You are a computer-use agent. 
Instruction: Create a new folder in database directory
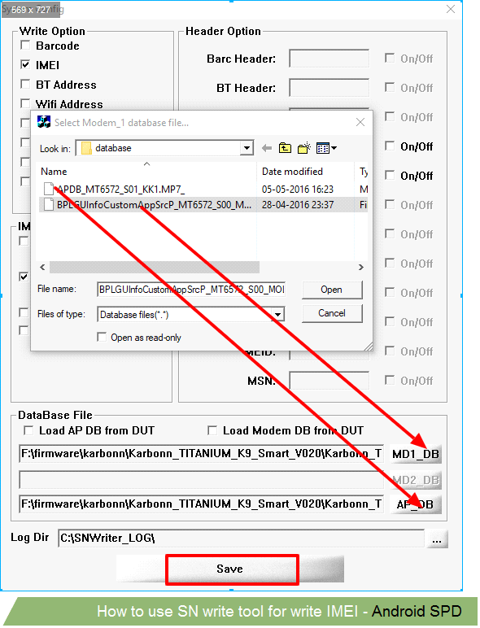click(304, 148)
